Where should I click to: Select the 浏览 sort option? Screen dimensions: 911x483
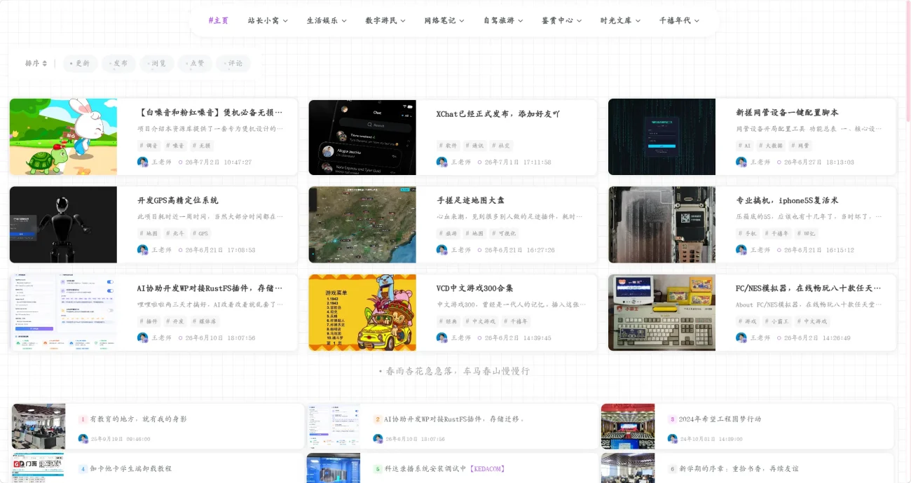[156, 64]
